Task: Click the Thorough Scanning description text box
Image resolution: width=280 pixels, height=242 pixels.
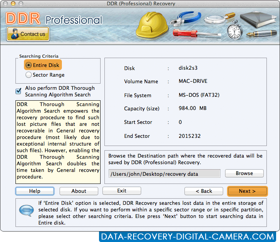Action: [58, 142]
